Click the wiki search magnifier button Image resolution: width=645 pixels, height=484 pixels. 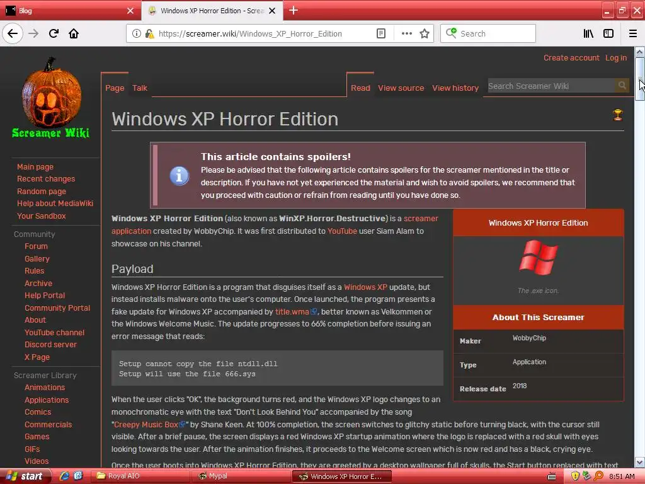point(622,86)
